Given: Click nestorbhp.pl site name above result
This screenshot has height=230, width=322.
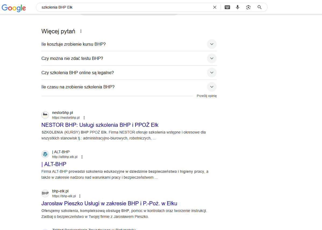Looking at the screenshot, I should click(62, 113).
